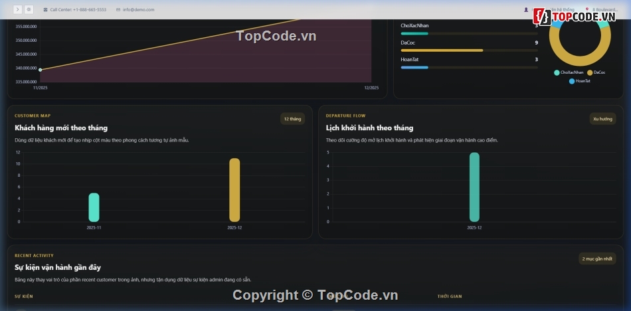Click the SỰ KIỆN column header
Image resolution: width=631 pixels, height=311 pixels.
[x=24, y=296]
